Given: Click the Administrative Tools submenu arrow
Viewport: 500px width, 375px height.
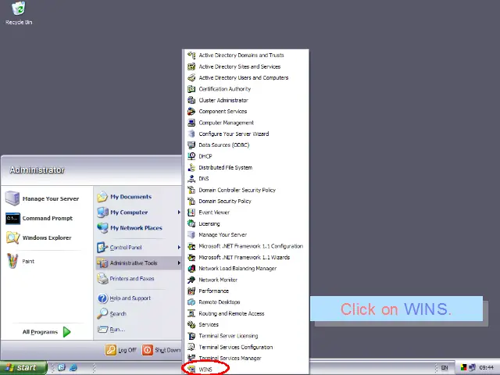Looking at the screenshot, I should click(179, 262).
